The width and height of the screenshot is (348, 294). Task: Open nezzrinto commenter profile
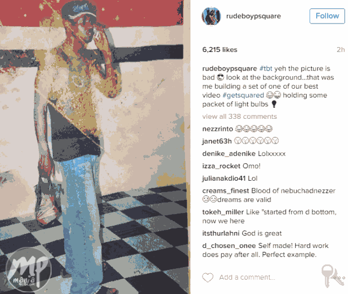click(x=217, y=129)
